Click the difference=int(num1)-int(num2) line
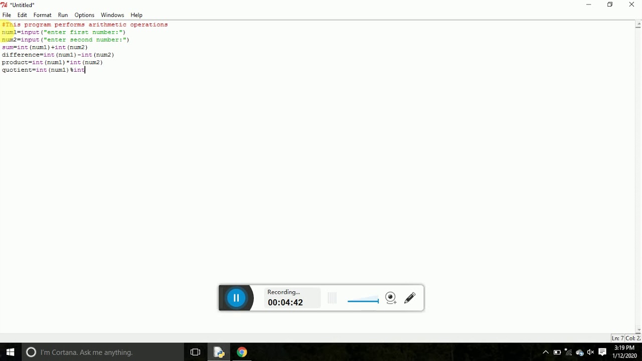 58,55
